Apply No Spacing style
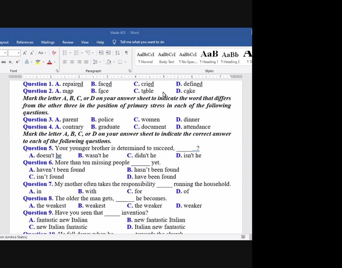342x268 pixels. (x=188, y=58)
